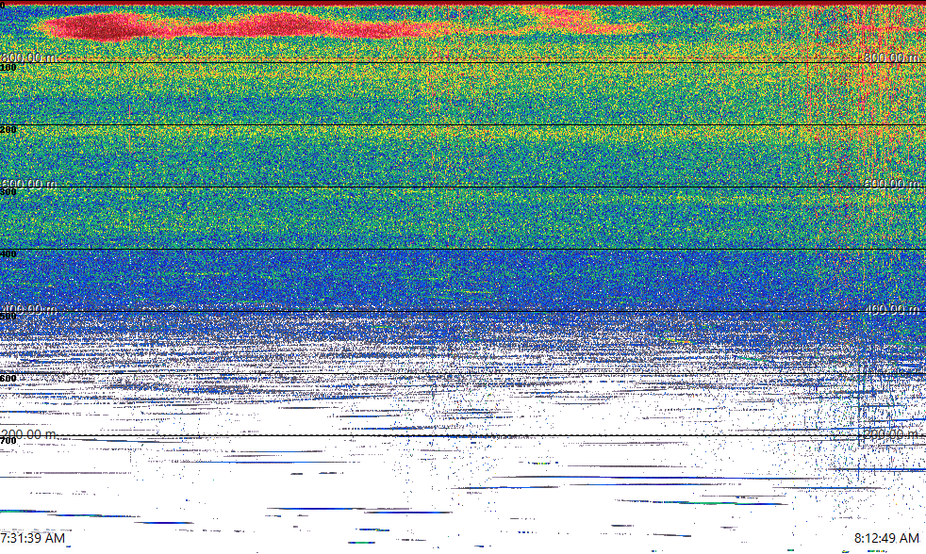
Task: Select the bold 700 depth marker
Action: coord(8,441)
